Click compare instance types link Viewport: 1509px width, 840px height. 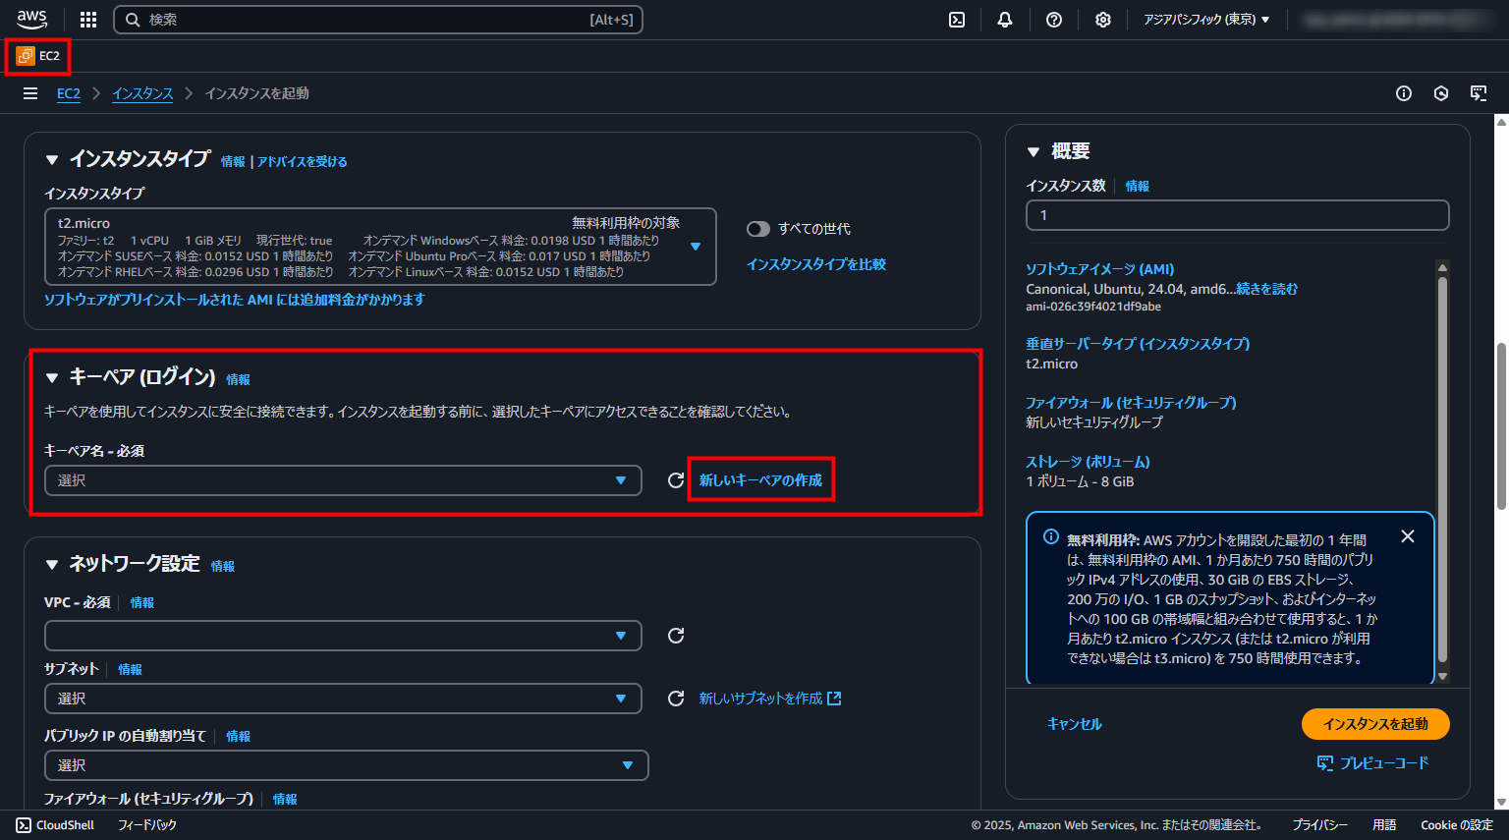tap(816, 264)
